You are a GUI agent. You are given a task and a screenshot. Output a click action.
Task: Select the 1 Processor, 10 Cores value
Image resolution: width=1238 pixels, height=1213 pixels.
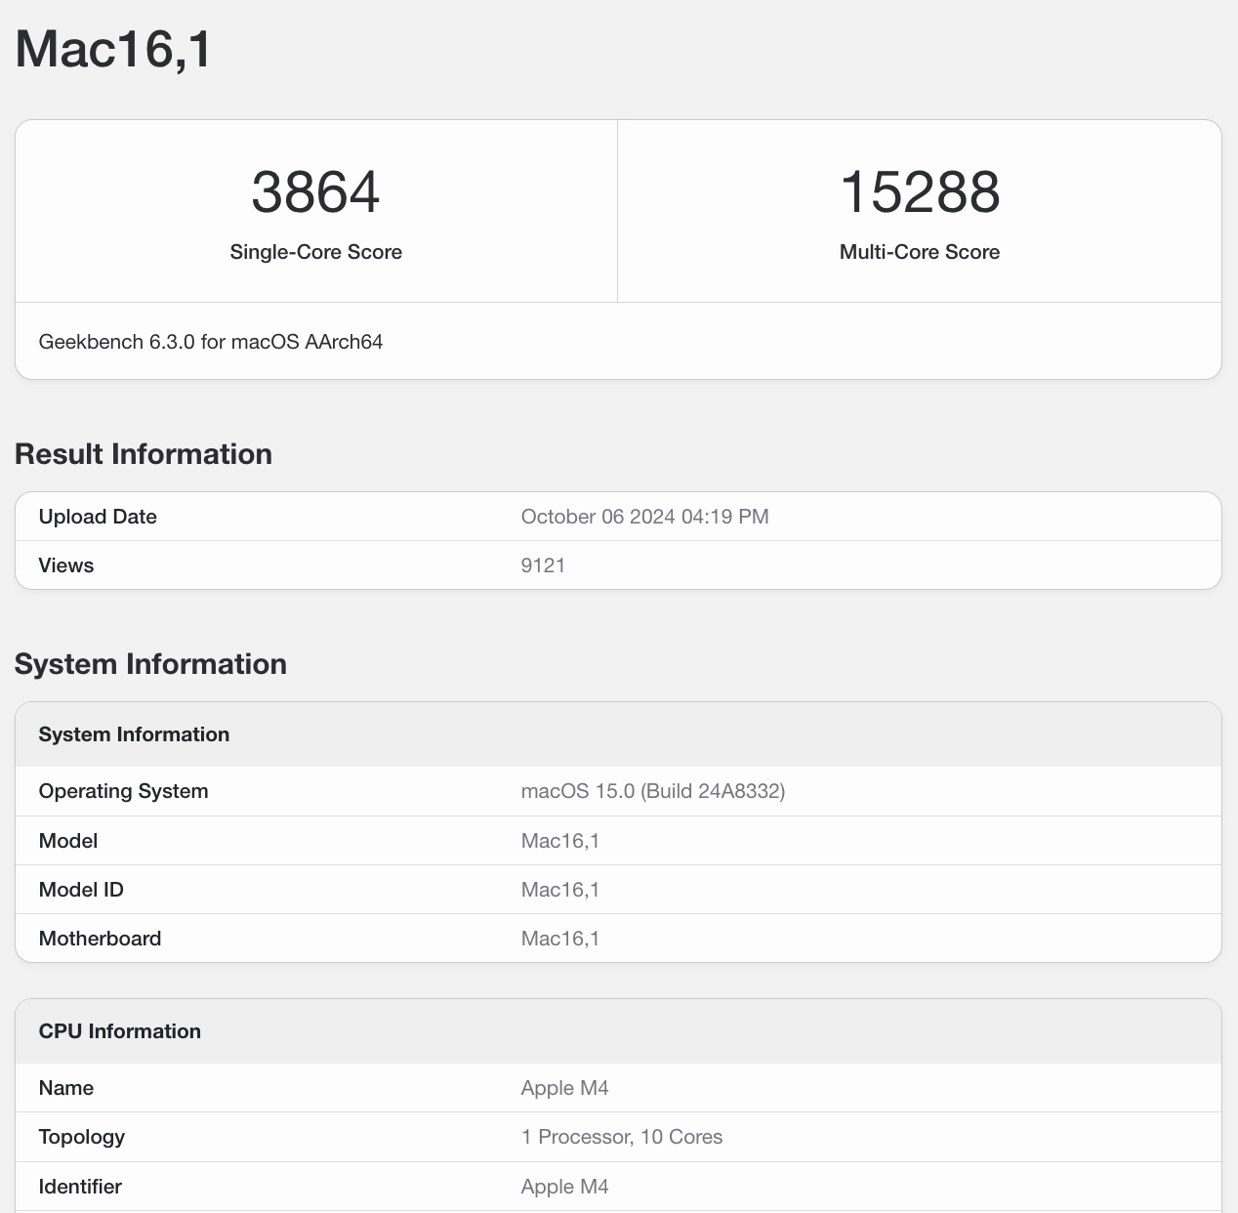[x=622, y=1137]
